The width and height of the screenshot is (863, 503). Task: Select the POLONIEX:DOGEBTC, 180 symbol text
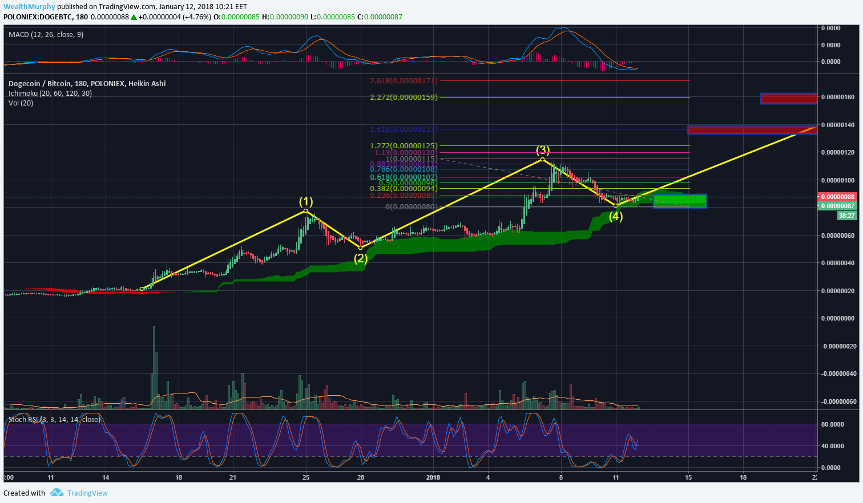(46, 17)
